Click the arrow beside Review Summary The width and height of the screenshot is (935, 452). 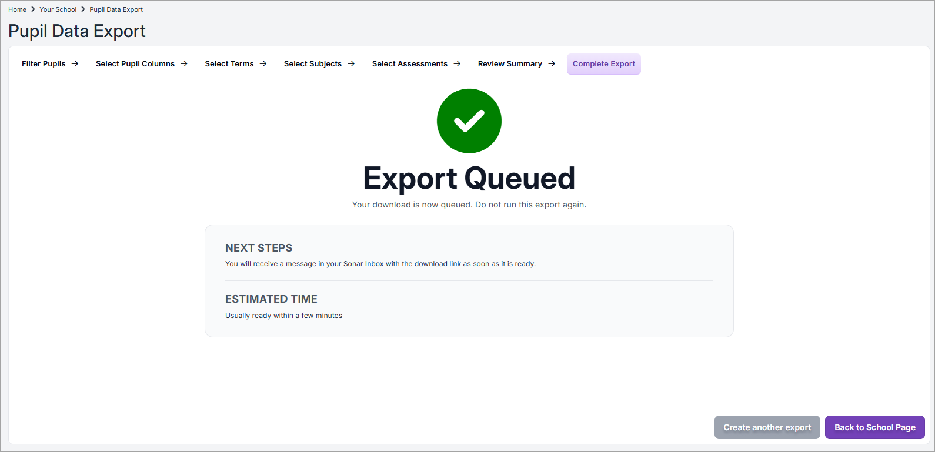(552, 64)
